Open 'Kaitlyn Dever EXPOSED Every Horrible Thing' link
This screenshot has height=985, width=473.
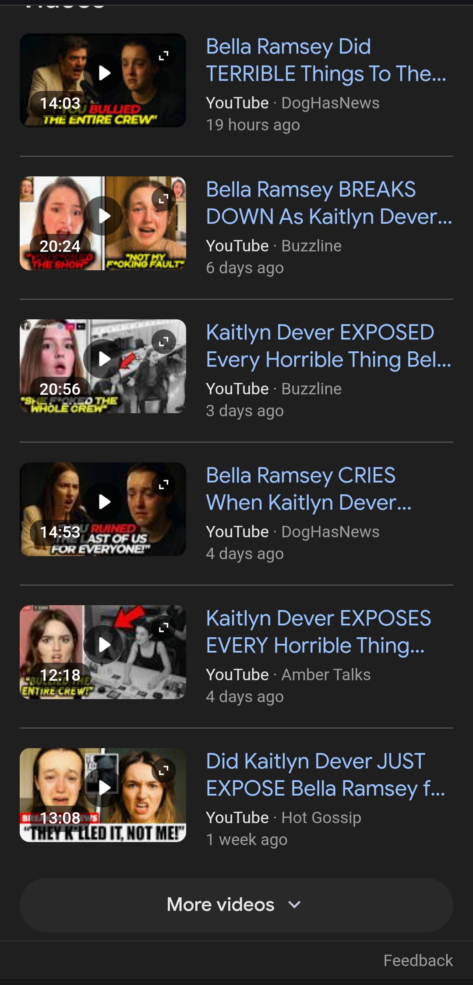pos(328,346)
